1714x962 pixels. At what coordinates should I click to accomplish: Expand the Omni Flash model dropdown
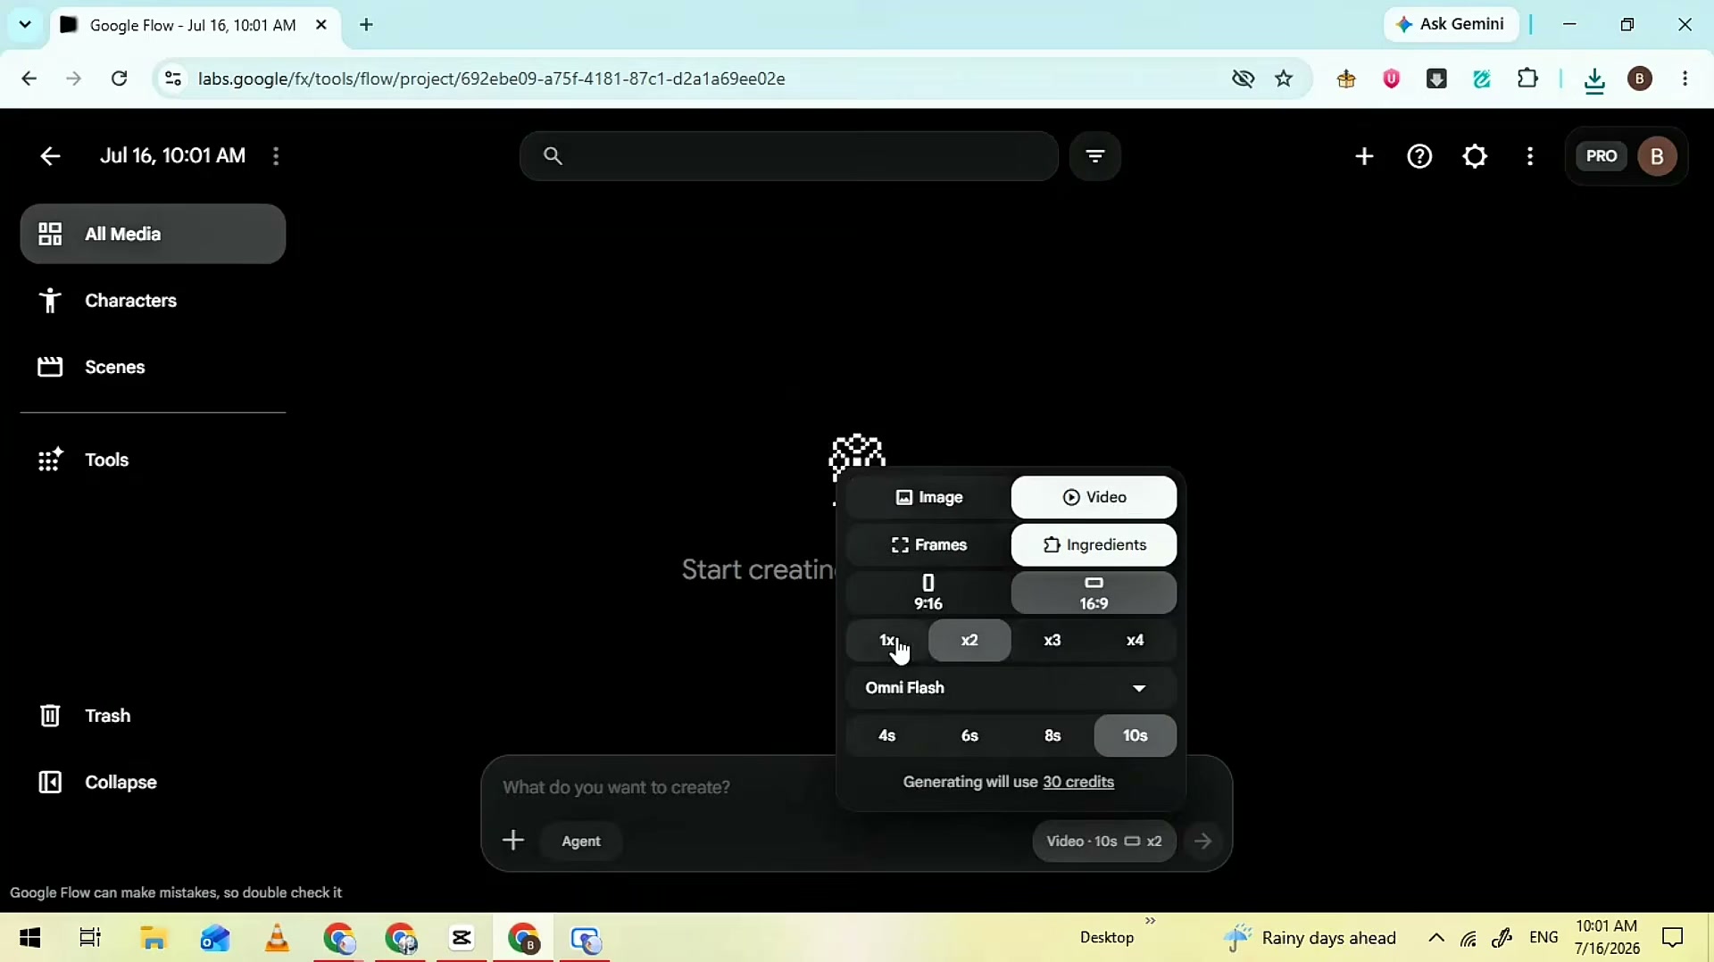tap(1011, 688)
